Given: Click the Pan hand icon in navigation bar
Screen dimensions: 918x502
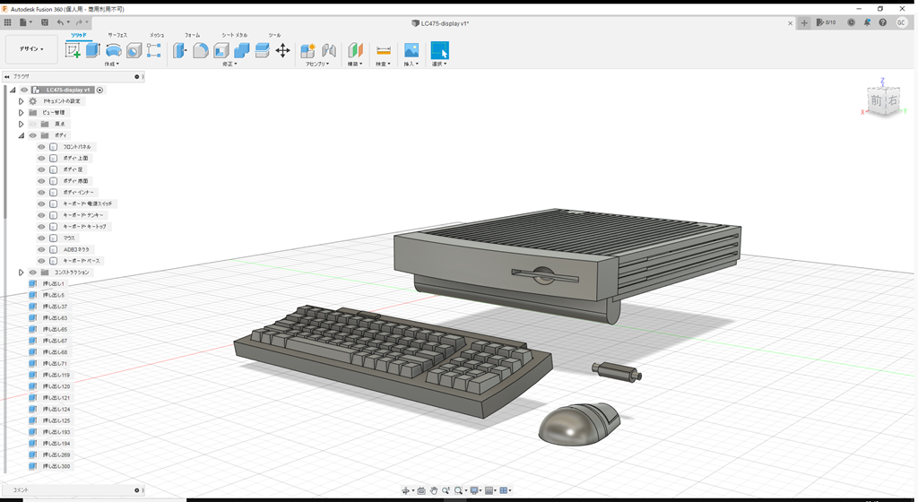Looking at the screenshot, I should (434, 490).
